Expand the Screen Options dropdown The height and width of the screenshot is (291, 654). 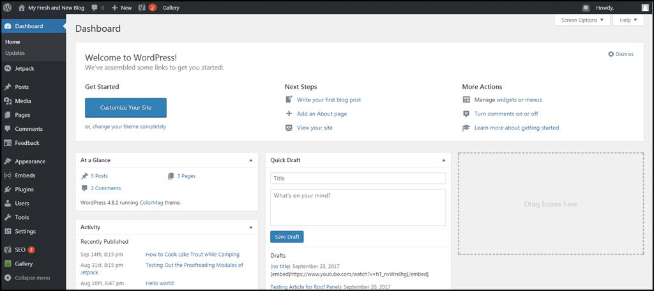tap(582, 20)
